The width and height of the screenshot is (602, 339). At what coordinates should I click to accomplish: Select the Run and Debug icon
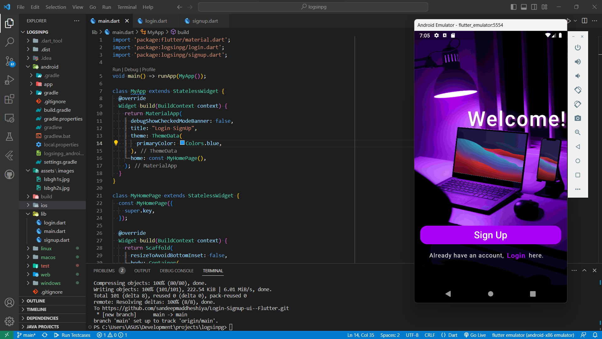click(9, 80)
